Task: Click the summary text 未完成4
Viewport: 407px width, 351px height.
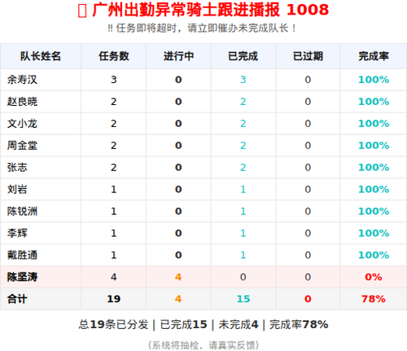Action: coord(239,325)
